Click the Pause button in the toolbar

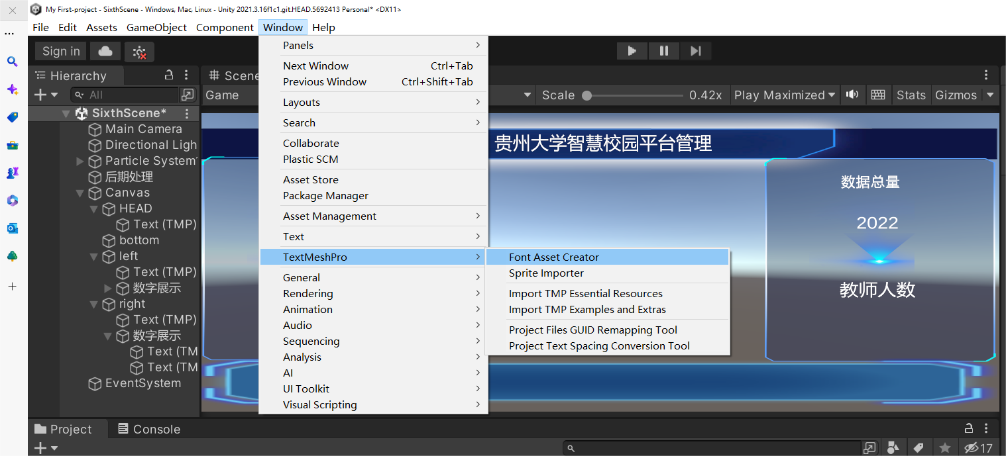tap(664, 51)
